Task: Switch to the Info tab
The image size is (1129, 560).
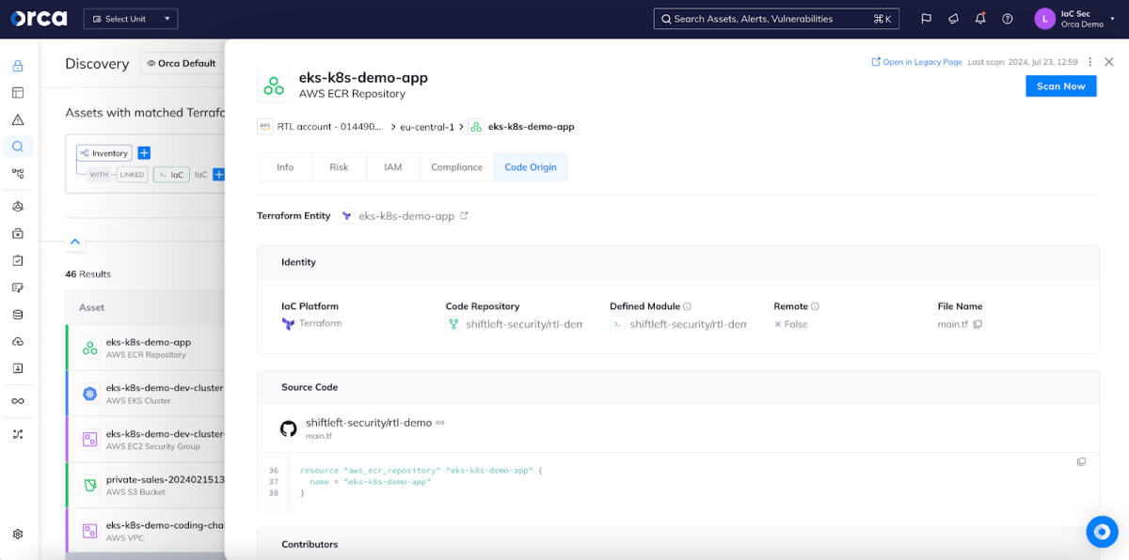Action: (285, 167)
